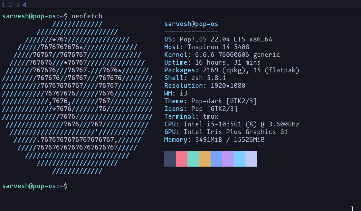Click the Terminal tmux line
Screen dimensions: 361x211
pos(191,116)
